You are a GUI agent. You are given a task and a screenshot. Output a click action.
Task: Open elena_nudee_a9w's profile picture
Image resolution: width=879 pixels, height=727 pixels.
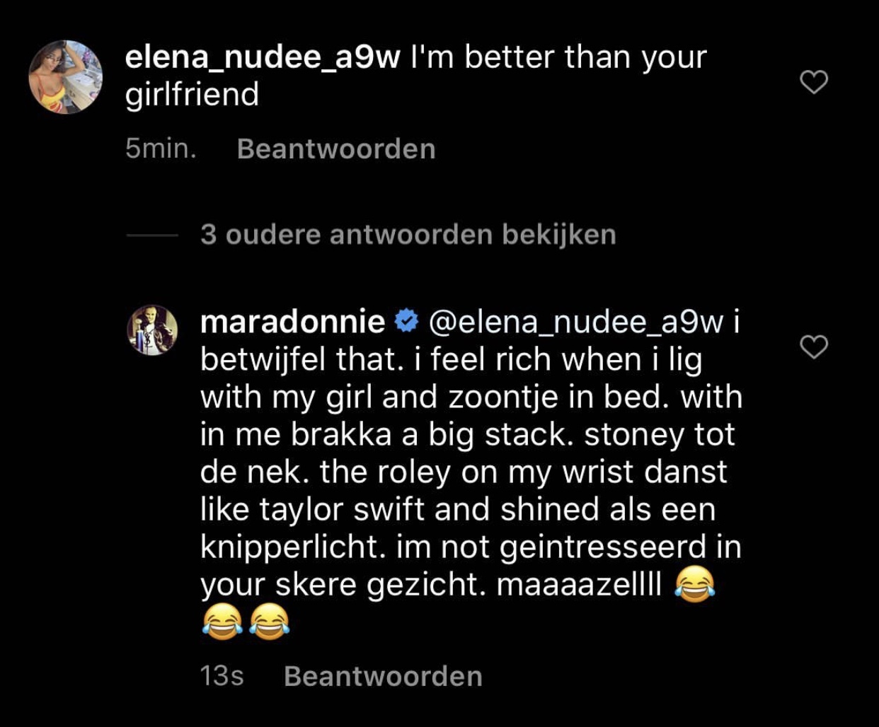pyautogui.click(x=65, y=76)
